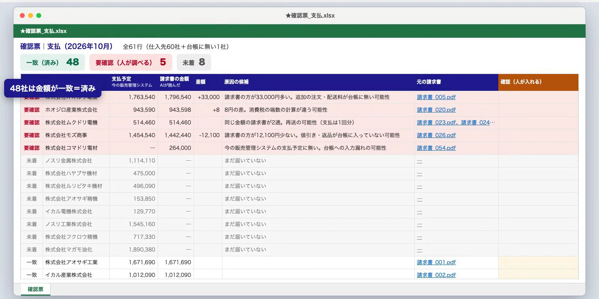Image resolution: width=599 pixels, height=299 pixels.
Task: Select the 株式会社コマドリ電材 cell
Action: 76,148
